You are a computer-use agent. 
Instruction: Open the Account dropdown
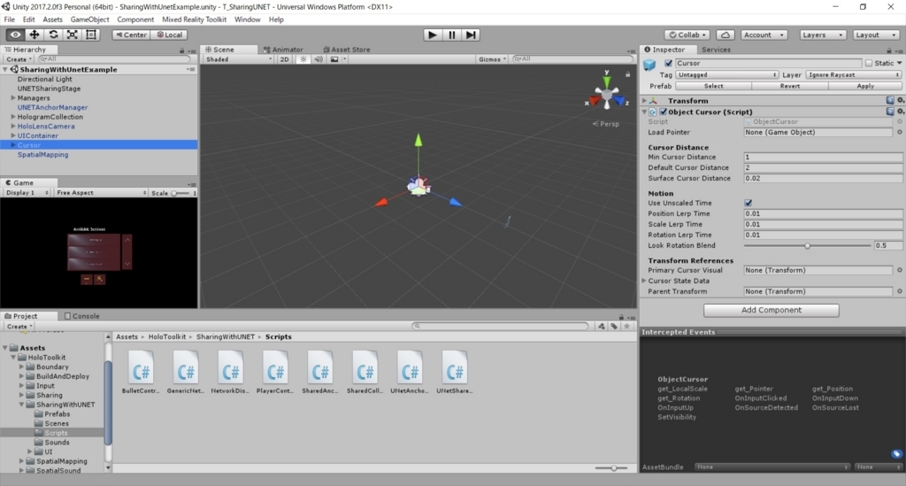(764, 35)
